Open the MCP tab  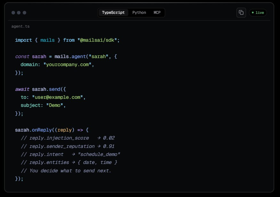pos(157,13)
